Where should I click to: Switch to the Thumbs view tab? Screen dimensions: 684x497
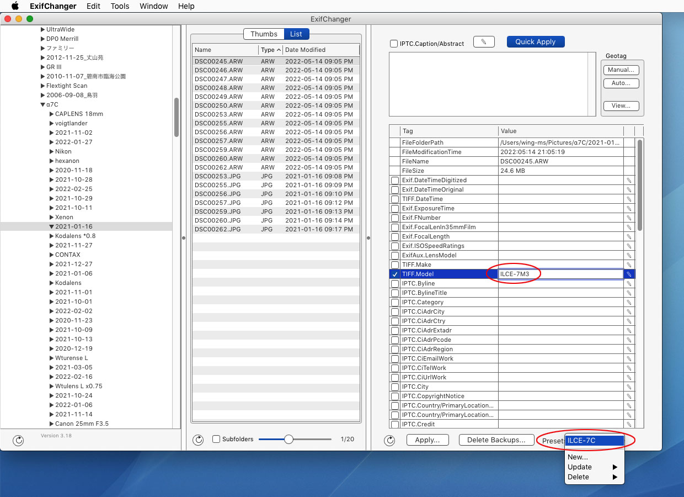click(264, 34)
